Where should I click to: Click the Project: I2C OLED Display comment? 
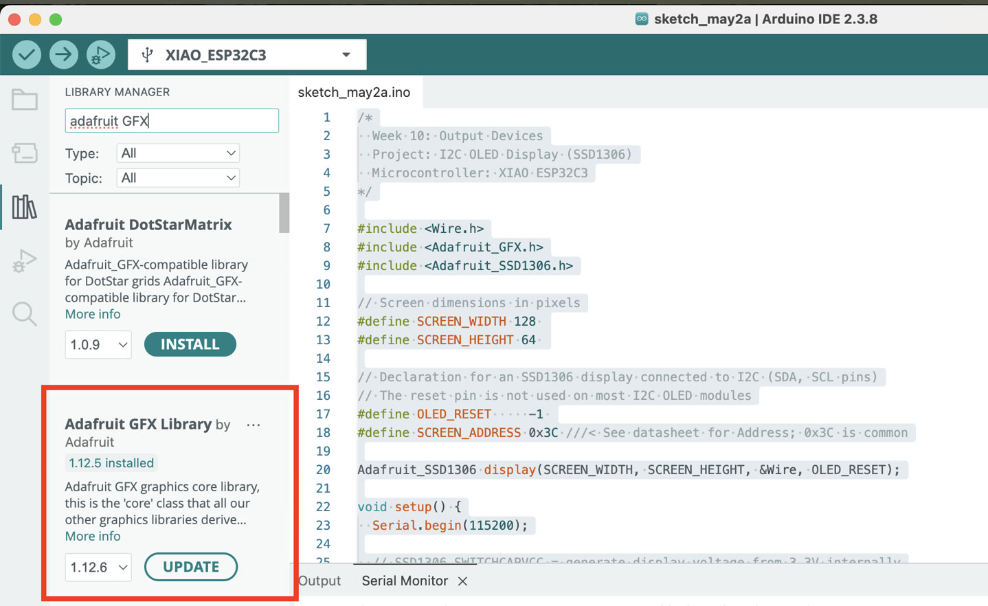pyautogui.click(x=502, y=155)
